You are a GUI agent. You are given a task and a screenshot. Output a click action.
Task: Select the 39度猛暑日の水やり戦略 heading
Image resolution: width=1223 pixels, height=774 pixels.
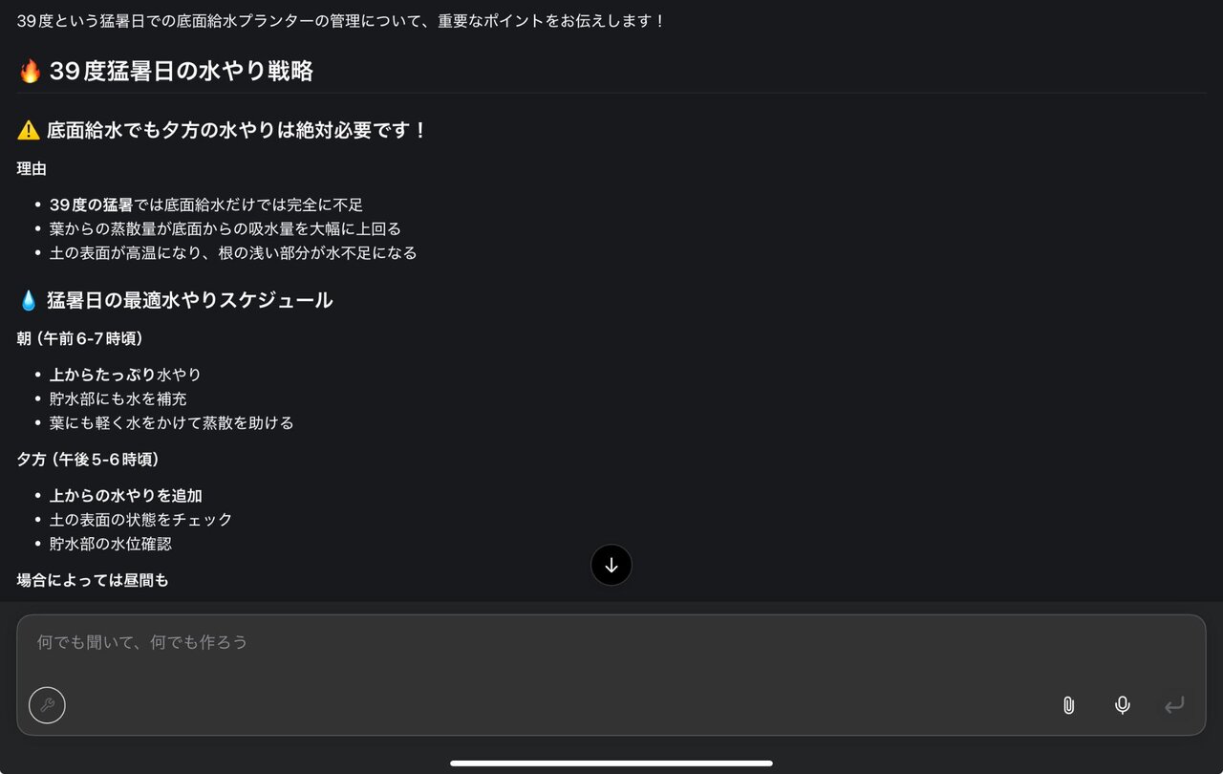pos(182,72)
